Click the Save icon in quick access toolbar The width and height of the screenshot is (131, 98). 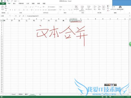(5, 1)
